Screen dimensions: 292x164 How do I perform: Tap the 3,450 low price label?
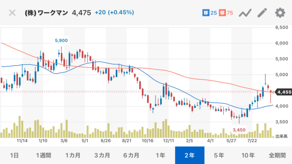pyautogui.click(x=239, y=130)
